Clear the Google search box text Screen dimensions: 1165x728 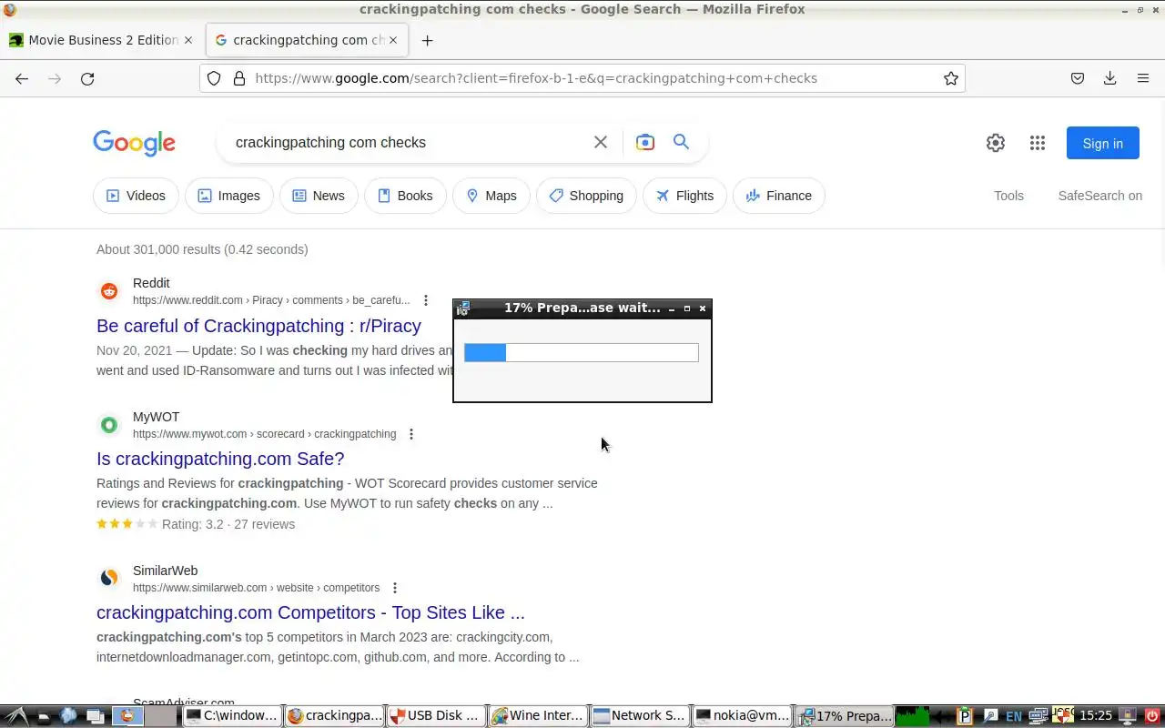click(x=601, y=142)
